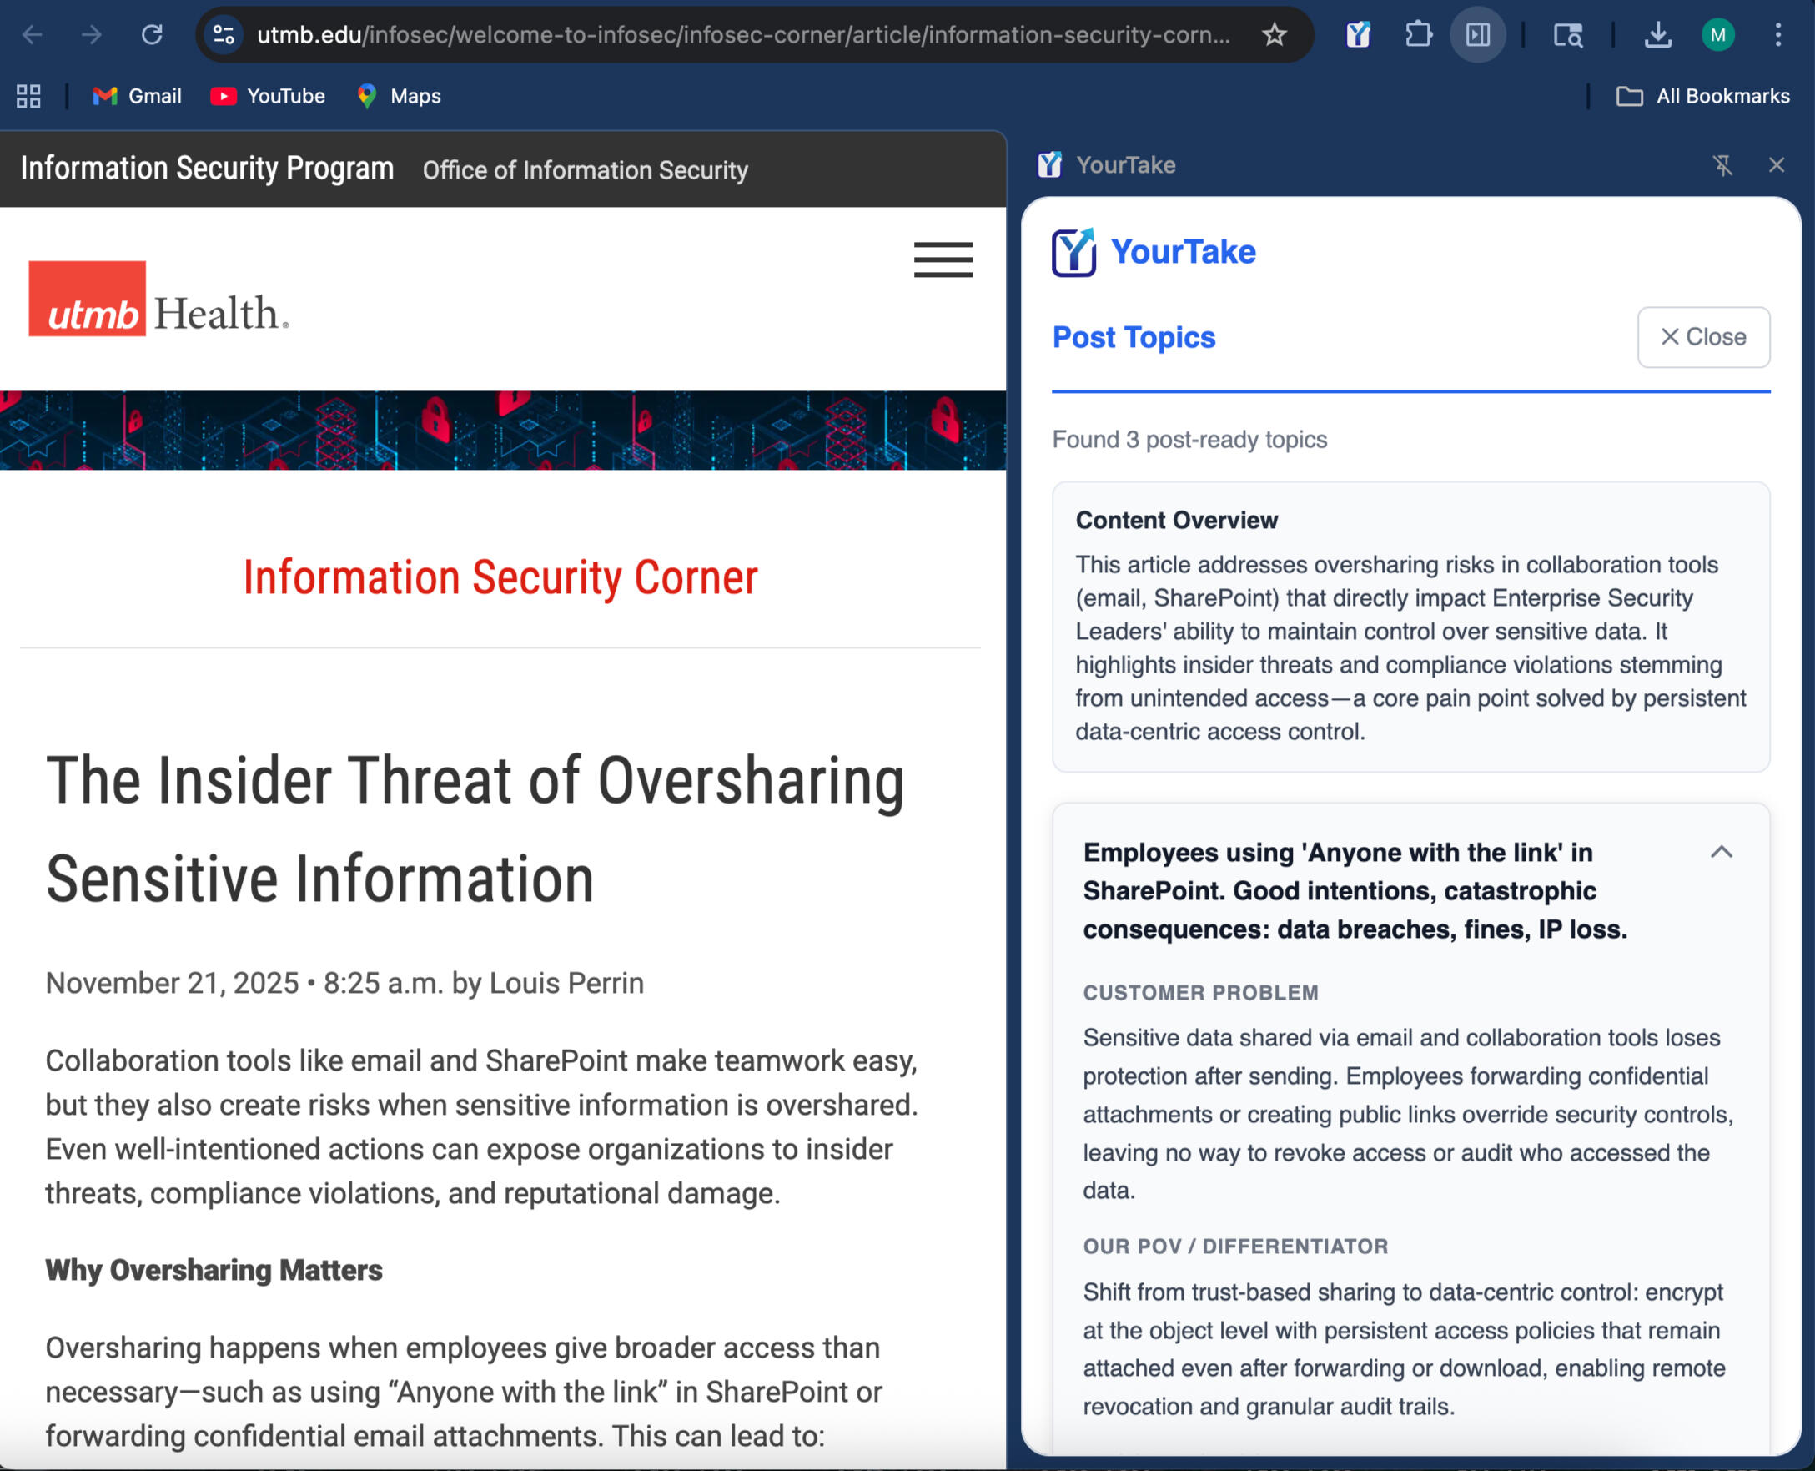The height and width of the screenshot is (1471, 1815).
Task: Open the Extensions puzzle icon
Action: pos(1419,35)
